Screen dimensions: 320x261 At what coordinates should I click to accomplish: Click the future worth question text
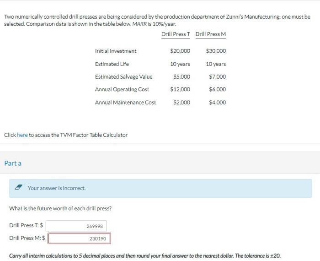coord(60,208)
